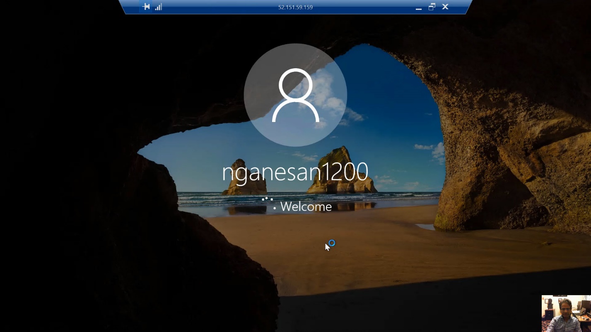
Task: Click the user avatar silhouette icon
Action: 295,96
